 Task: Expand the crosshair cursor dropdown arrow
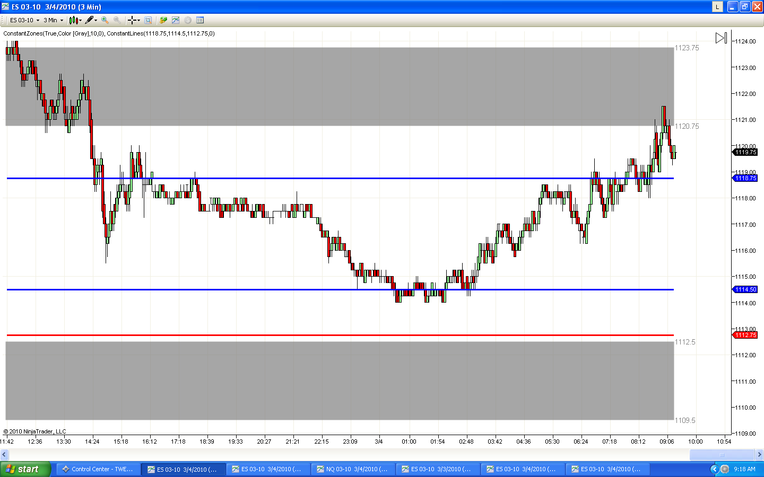tap(139, 20)
